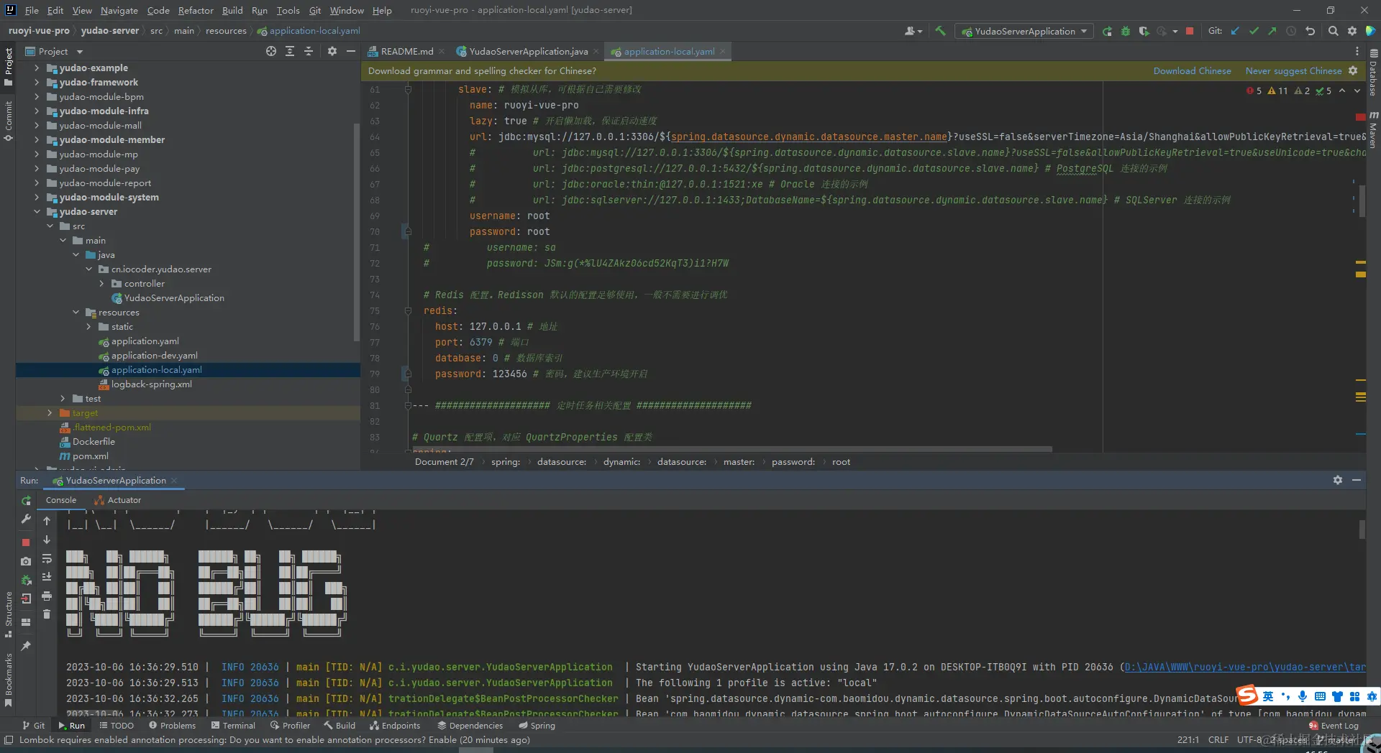Rollback changes with the undo arrow icon
The image size is (1381, 753).
1310,31
